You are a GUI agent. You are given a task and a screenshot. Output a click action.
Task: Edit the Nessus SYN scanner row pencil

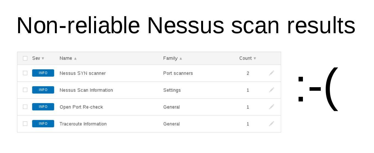271,73
